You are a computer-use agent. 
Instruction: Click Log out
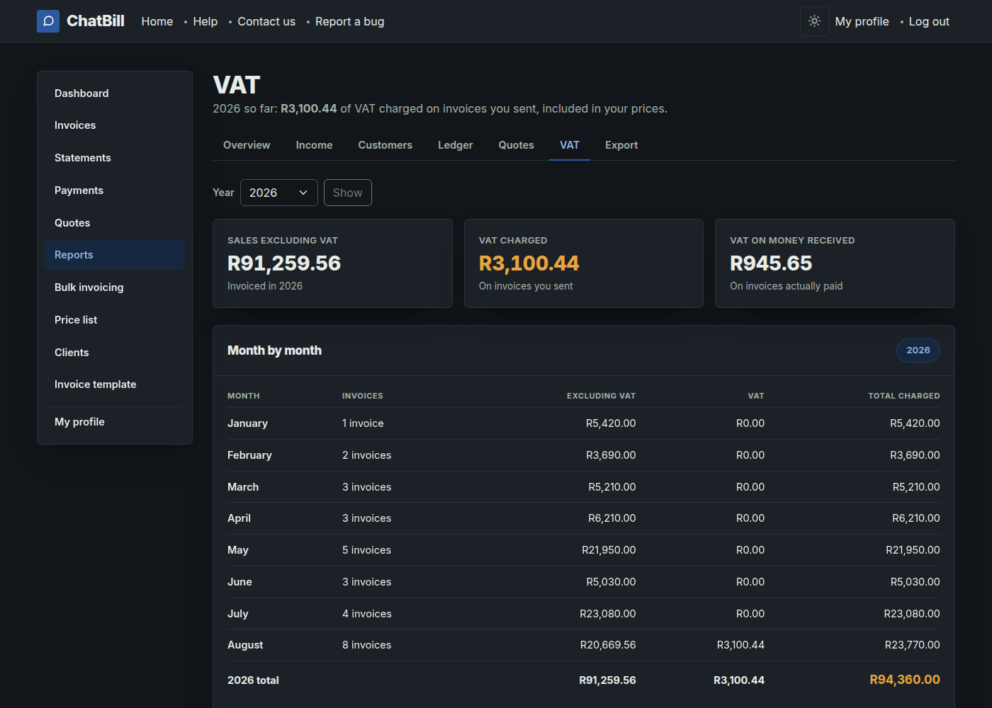pyautogui.click(x=929, y=21)
